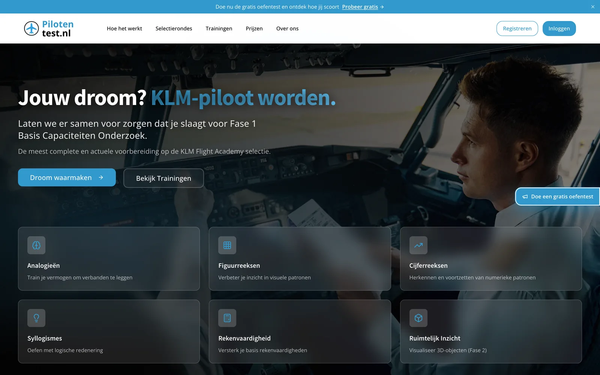Screen dimensions: 600x375
Task: Follow the Probeer gratis link
Action: click(x=360, y=7)
